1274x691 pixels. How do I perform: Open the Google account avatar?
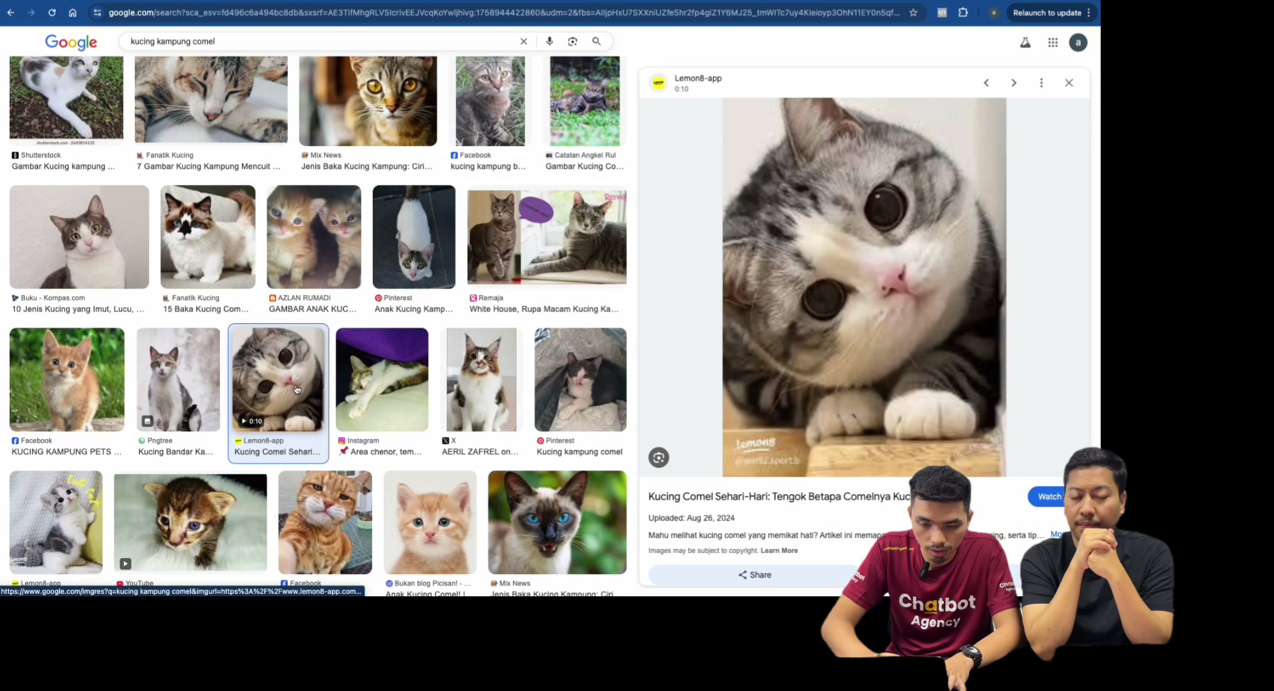1078,42
